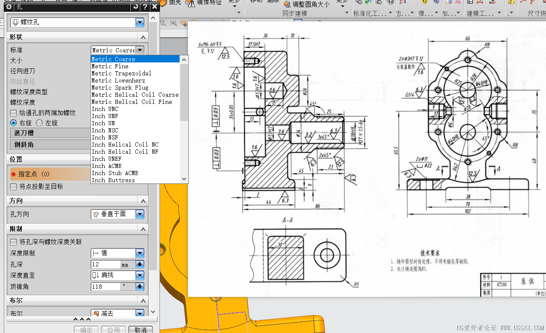Screen dimensions: 546x333
Task: Click the Mirror Feature (镜像特征) tool
Action: point(204,3)
